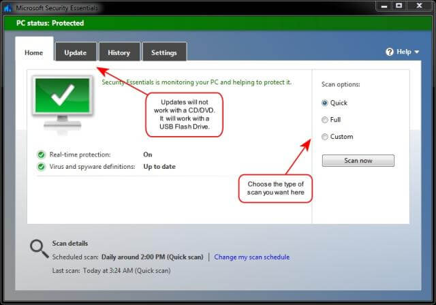Image resolution: width=436 pixels, height=305 pixels.
Task: Click the Help question mark icon
Action: pos(390,52)
